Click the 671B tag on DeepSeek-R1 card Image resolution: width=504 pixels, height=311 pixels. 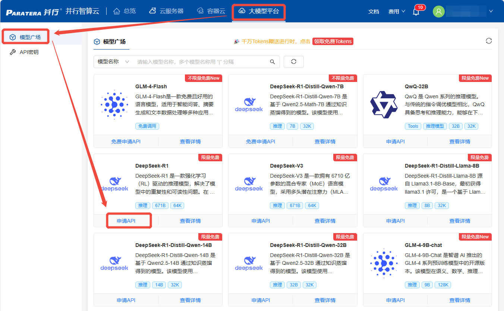160,206
